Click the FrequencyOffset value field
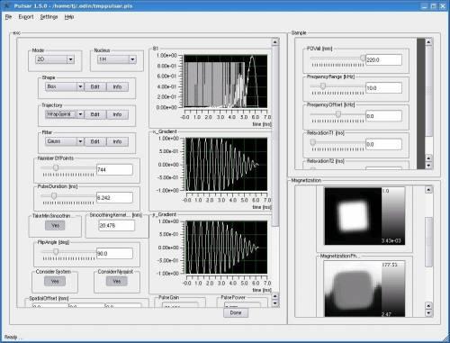 pyautogui.click(x=383, y=116)
